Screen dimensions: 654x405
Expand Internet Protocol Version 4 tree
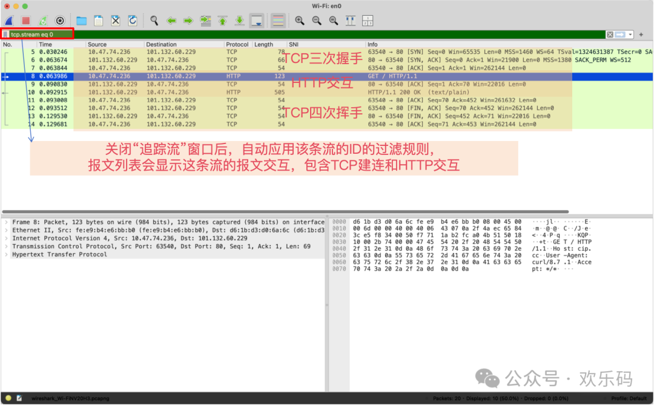[x=6, y=239]
